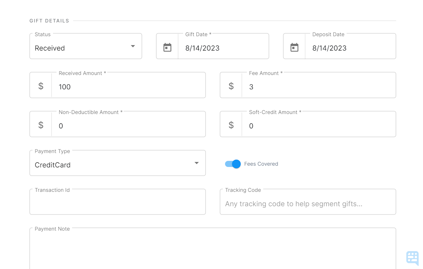Screen dimensions: 423x269
Task: Select the GIFT DETAILS section header
Action: pos(49,20)
